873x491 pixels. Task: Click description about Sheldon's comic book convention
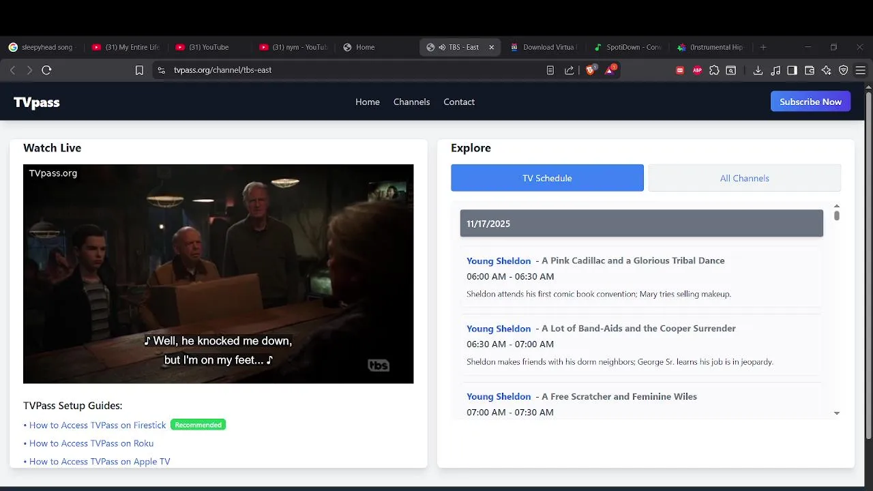(x=599, y=294)
